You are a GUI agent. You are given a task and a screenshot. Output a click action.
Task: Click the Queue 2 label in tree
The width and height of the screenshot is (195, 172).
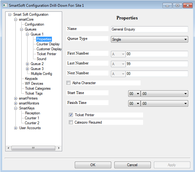(37, 64)
